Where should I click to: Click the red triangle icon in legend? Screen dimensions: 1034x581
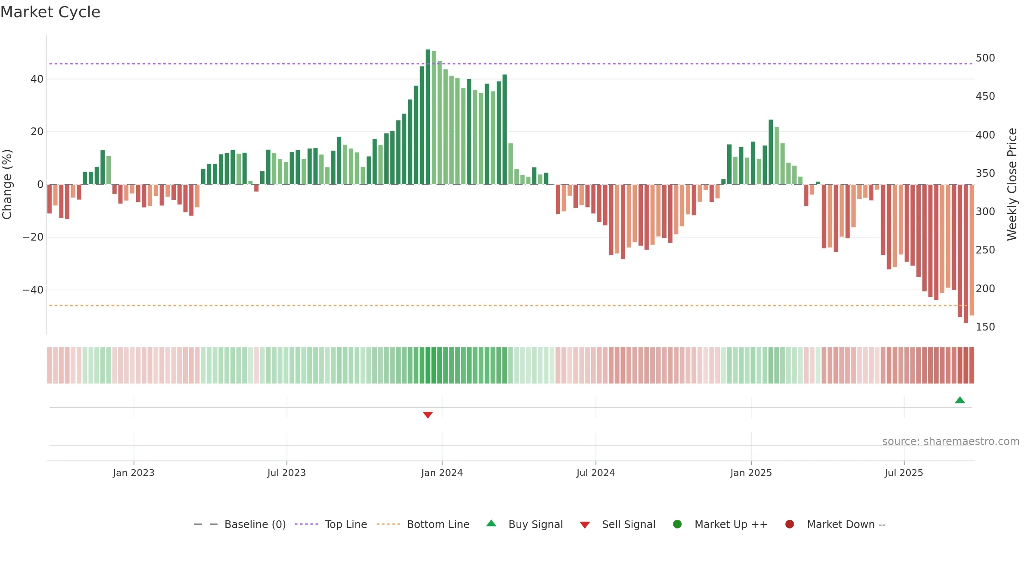point(585,525)
